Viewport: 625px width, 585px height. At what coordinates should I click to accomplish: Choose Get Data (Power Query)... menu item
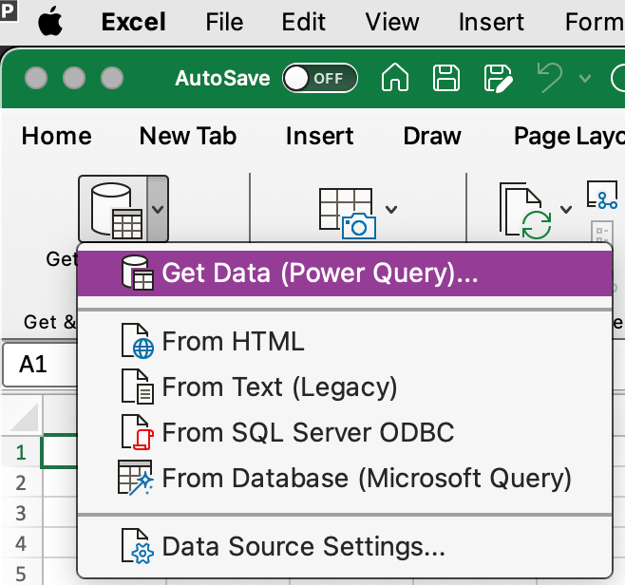345,274
